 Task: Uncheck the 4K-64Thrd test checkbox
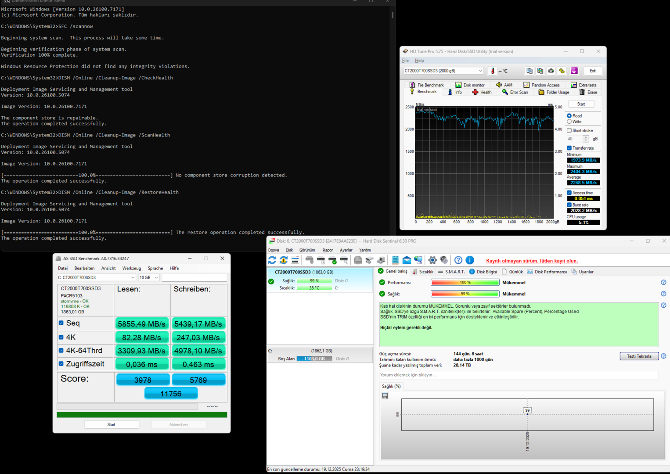61,351
